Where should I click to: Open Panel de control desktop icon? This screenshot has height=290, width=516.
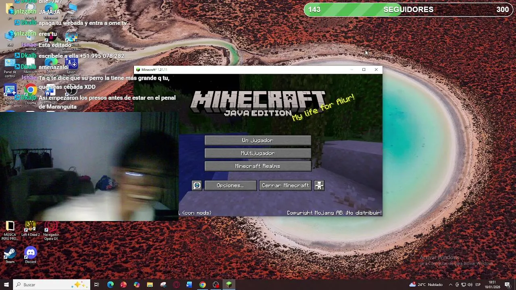click(x=10, y=68)
